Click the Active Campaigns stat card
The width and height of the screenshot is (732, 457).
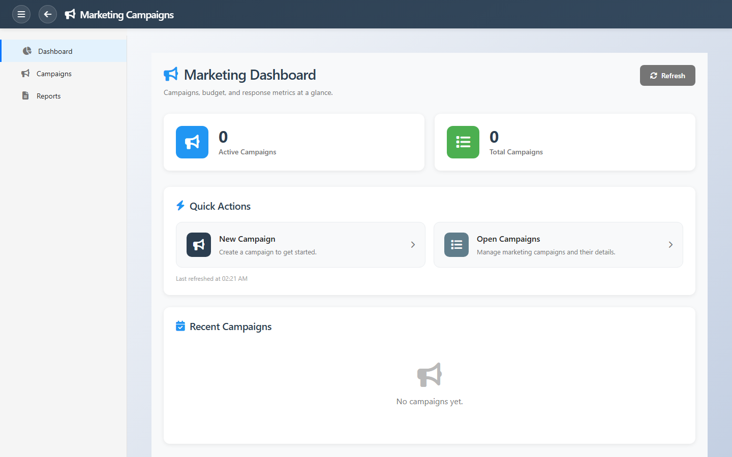pyautogui.click(x=294, y=142)
